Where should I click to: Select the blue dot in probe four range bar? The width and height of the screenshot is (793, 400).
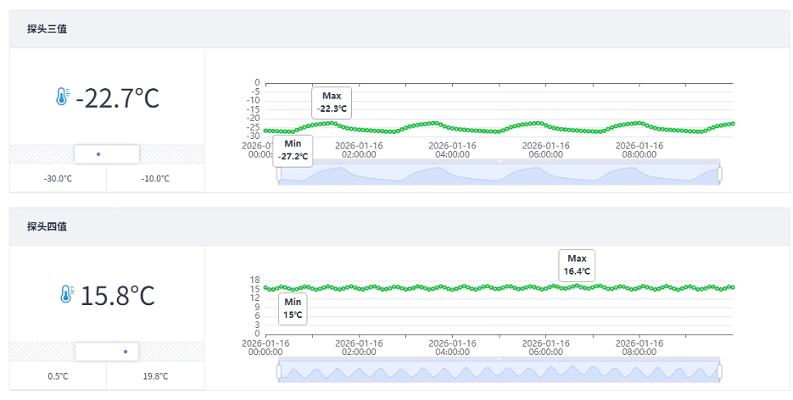pyautogui.click(x=126, y=351)
